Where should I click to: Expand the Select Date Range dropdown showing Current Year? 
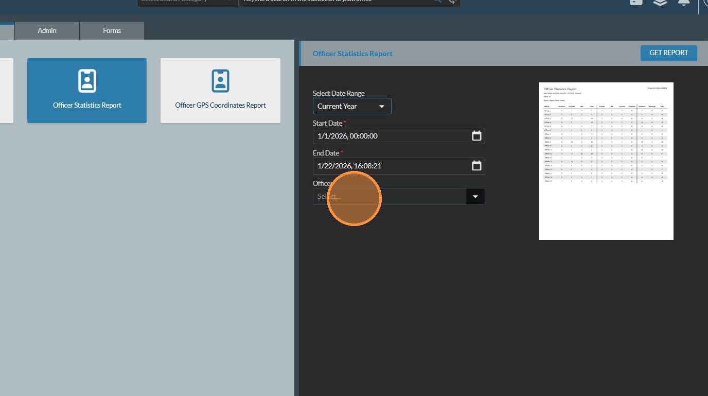click(x=352, y=106)
